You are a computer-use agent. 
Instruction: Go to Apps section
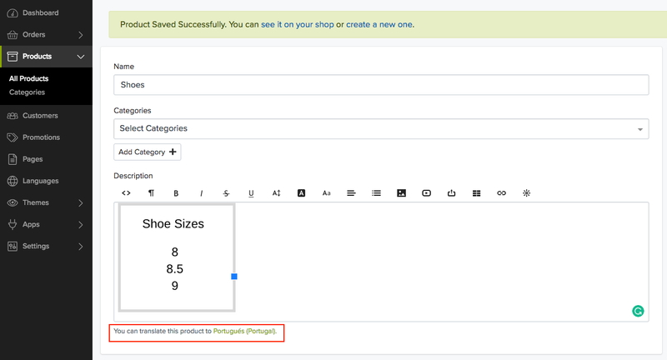(x=31, y=224)
